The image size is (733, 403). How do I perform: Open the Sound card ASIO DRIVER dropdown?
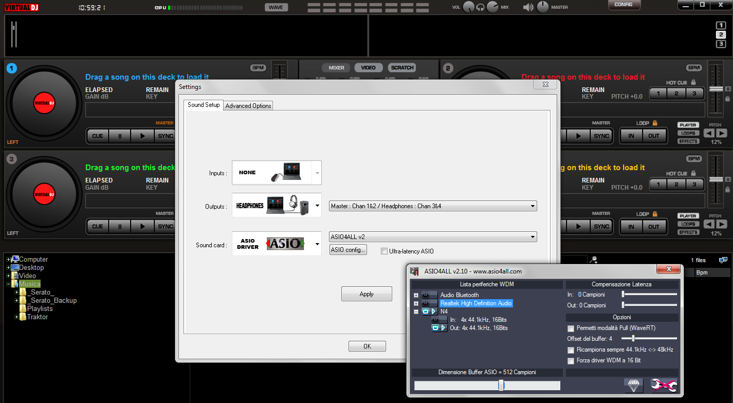277,244
